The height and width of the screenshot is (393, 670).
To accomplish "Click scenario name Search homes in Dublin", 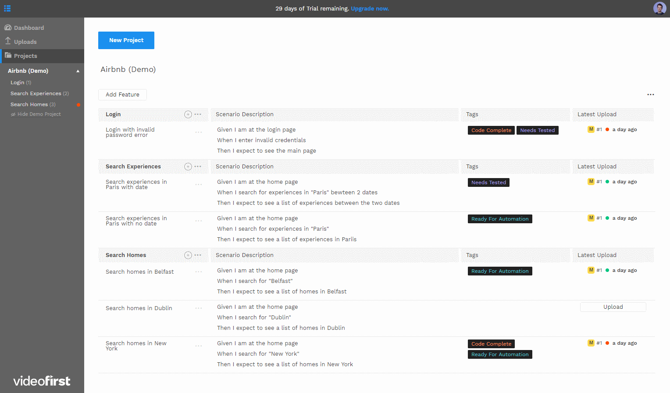I will click(139, 308).
